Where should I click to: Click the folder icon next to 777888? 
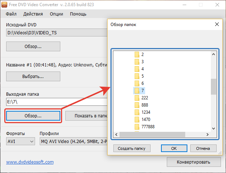click(137, 126)
